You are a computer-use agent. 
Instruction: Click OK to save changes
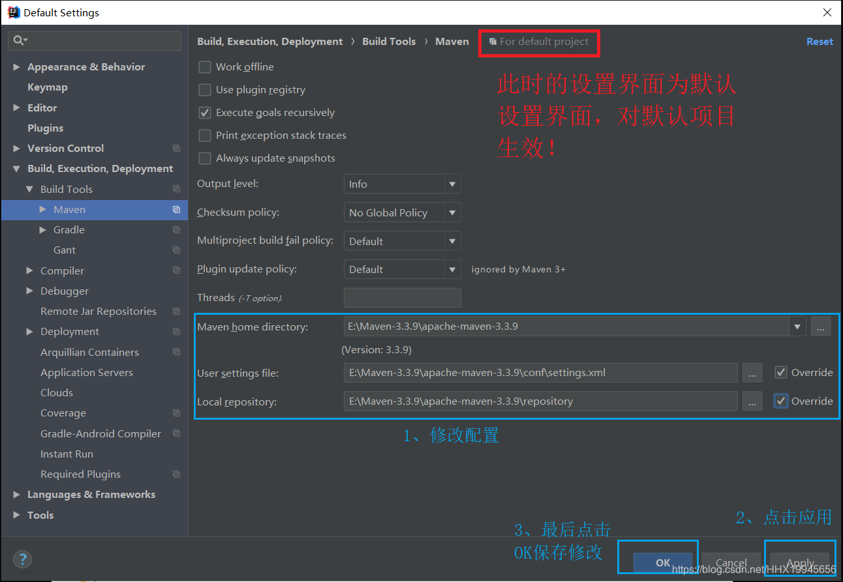coord(663,562)
